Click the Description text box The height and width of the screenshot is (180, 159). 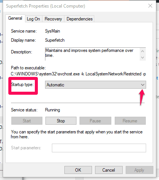95,54
